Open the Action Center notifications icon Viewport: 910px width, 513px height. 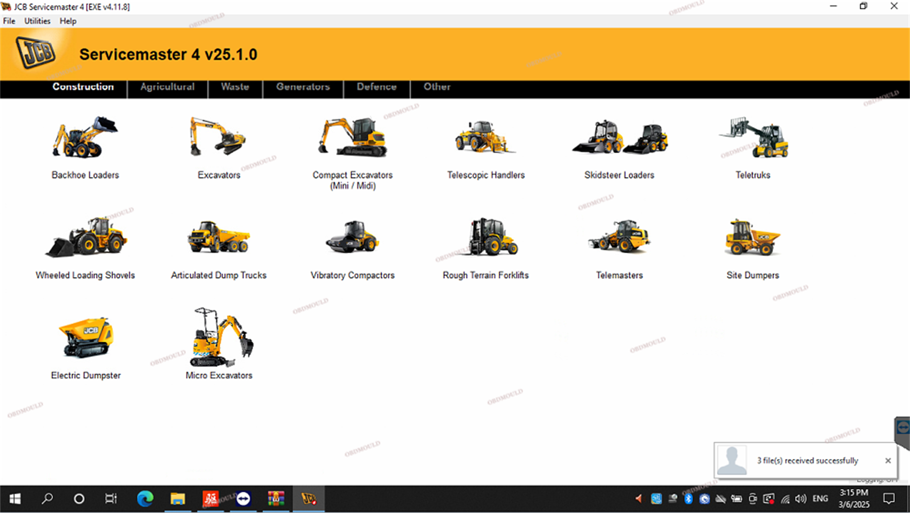pos(889,499)
